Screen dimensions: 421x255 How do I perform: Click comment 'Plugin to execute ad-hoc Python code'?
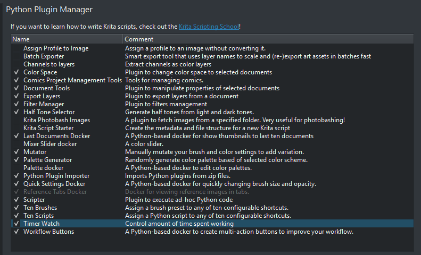pyautogui.click(x=179, y=200)
